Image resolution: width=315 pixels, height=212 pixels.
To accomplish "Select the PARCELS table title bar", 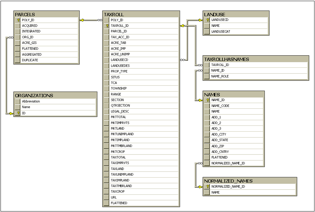I will click(47, 14).
